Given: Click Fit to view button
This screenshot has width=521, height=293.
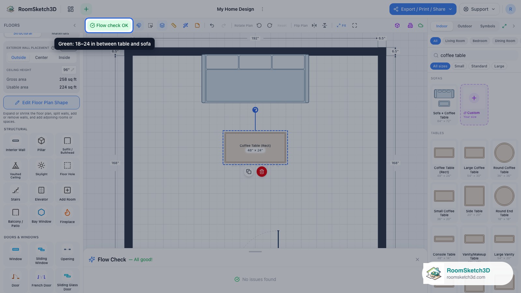Looking at the screenshot, I should pos(341,25).
